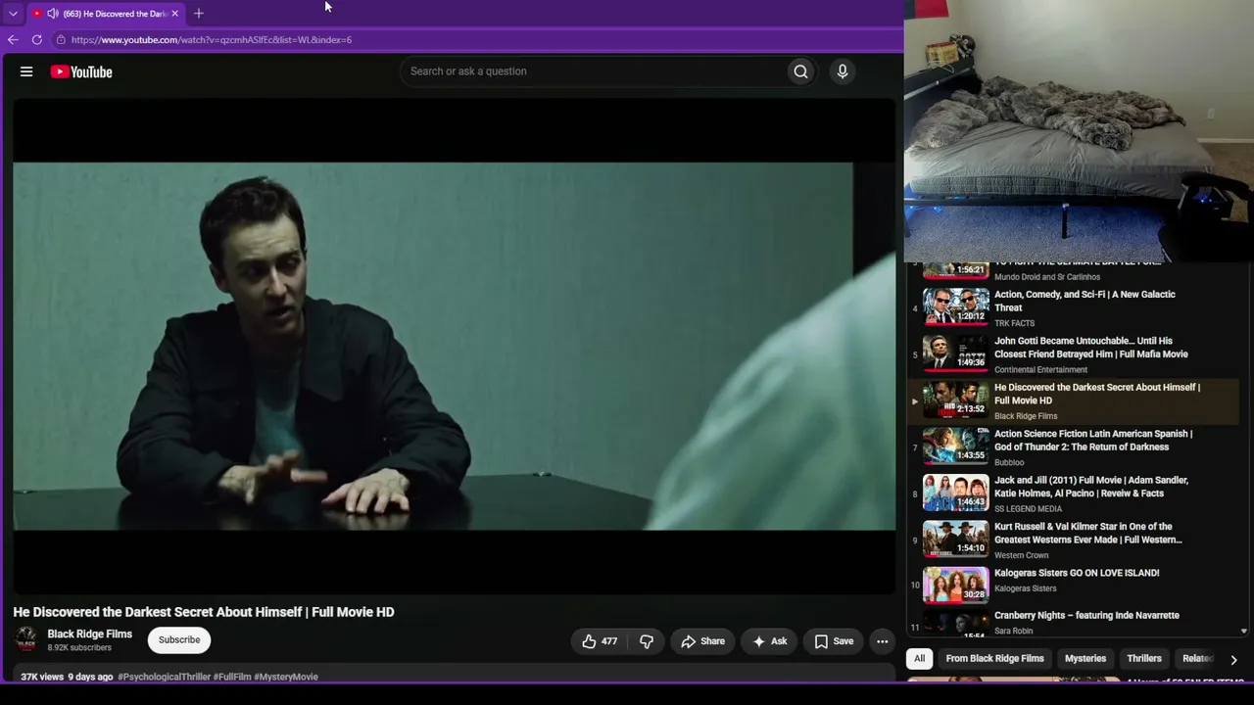Play the Kurt Russell western thumbnail
The image size is (1254, 705).
(x=955, y=540)
